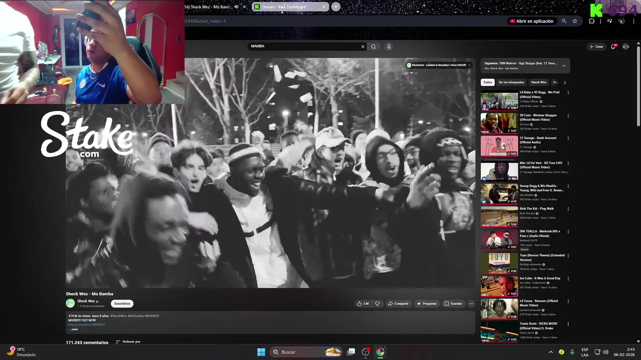The height and width of the screenshot is (360, 641).
Task: Open Khantrast Landed in Brooklyn card
Action: 436,65
